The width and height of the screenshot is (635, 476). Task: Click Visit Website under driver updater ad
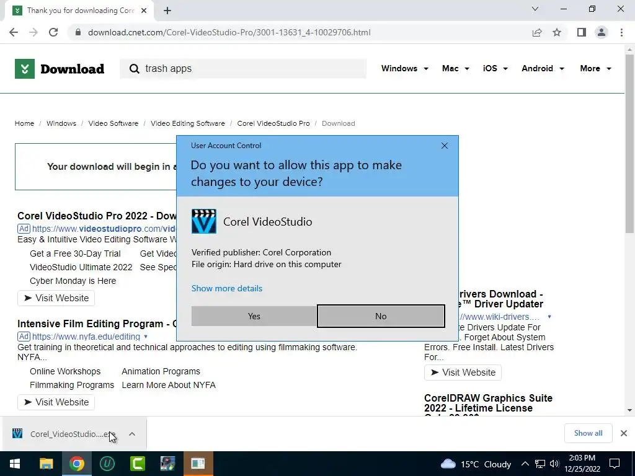(463, 372)
